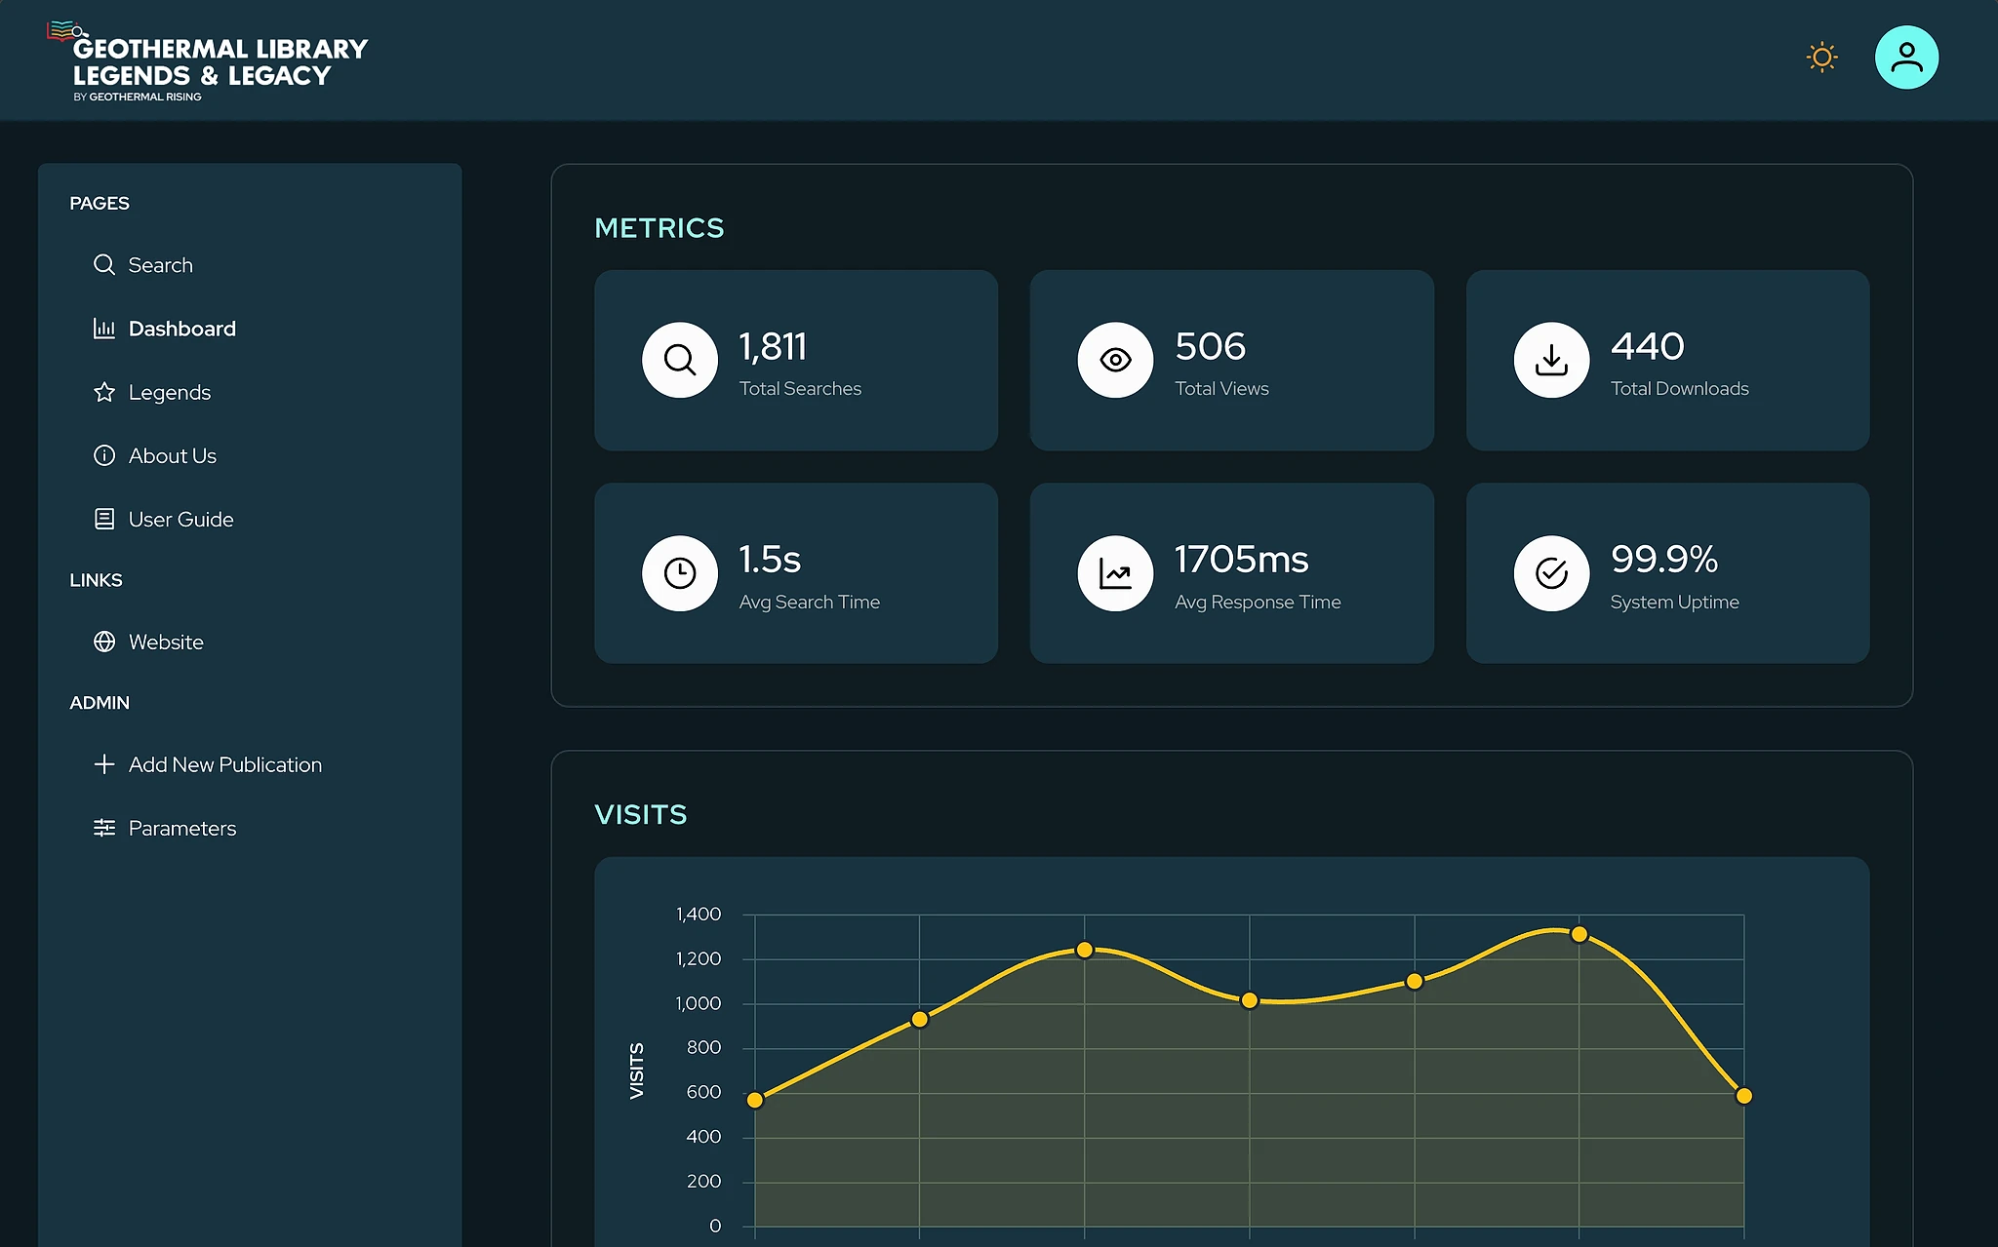Click the METRICS section heading
Image resolution: width=1998 pixels, height=1247 pixels.
pos(659,227)
